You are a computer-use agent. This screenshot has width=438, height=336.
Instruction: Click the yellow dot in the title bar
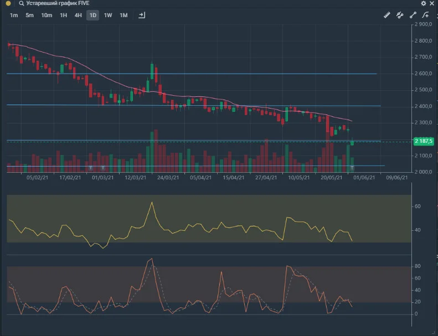[8, 3]
